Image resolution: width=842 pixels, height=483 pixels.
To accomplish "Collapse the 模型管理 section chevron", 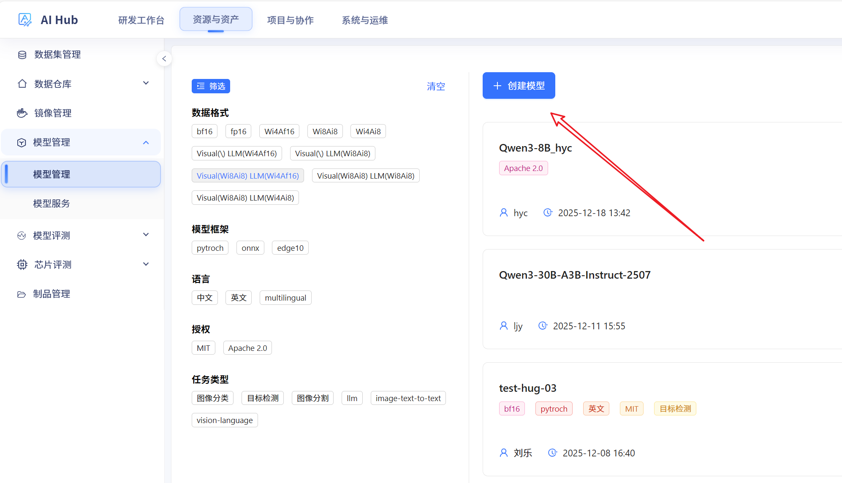I will [146, 142].
